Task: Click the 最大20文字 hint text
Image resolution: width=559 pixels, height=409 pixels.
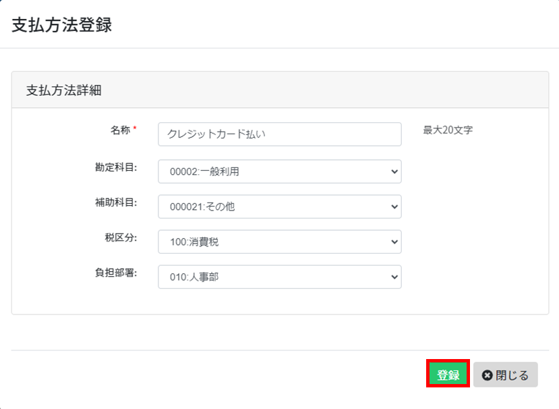Action: (448, 130)
